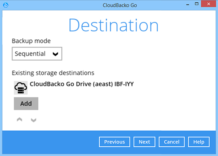The height and width of the screenshot is (156, 218).
Task: Click the Destination page heading
Action: (114, 25)
